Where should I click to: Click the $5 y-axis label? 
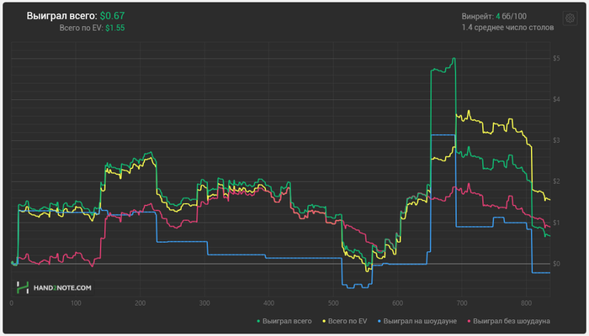point(556,59)
